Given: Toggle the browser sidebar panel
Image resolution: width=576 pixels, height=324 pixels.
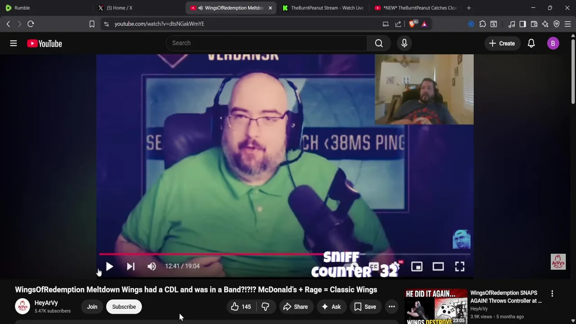Looking at the screenshot, I should point(522,24).
